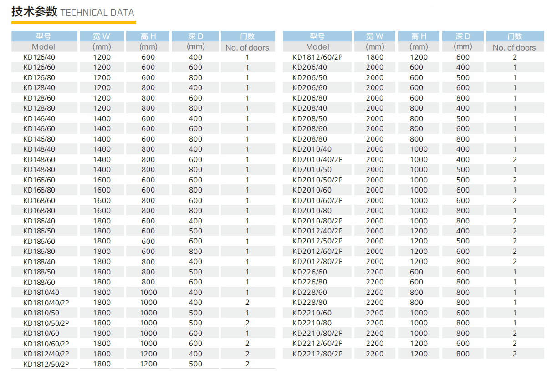Click model KD206/40
557x375 pixels.
click(310, 67)
